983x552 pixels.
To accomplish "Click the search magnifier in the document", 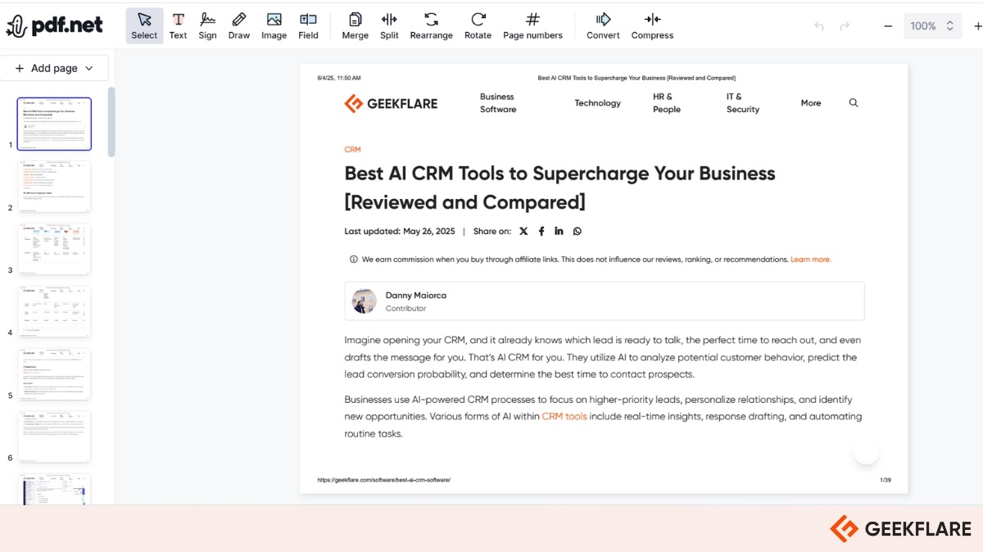I will pyautogui.click(x=854, y=103).
